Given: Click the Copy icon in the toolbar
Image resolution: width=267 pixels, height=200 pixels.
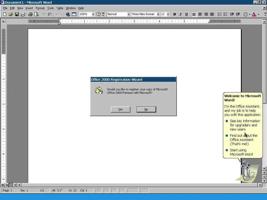Looking at the screenshot, I should (44, 14).
